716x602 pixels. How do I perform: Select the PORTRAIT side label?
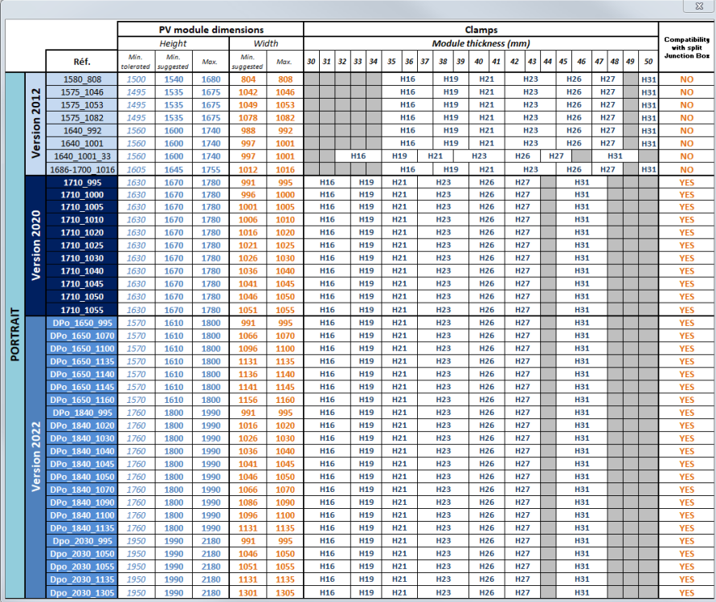pyautogui.click(x=15, y=336)
